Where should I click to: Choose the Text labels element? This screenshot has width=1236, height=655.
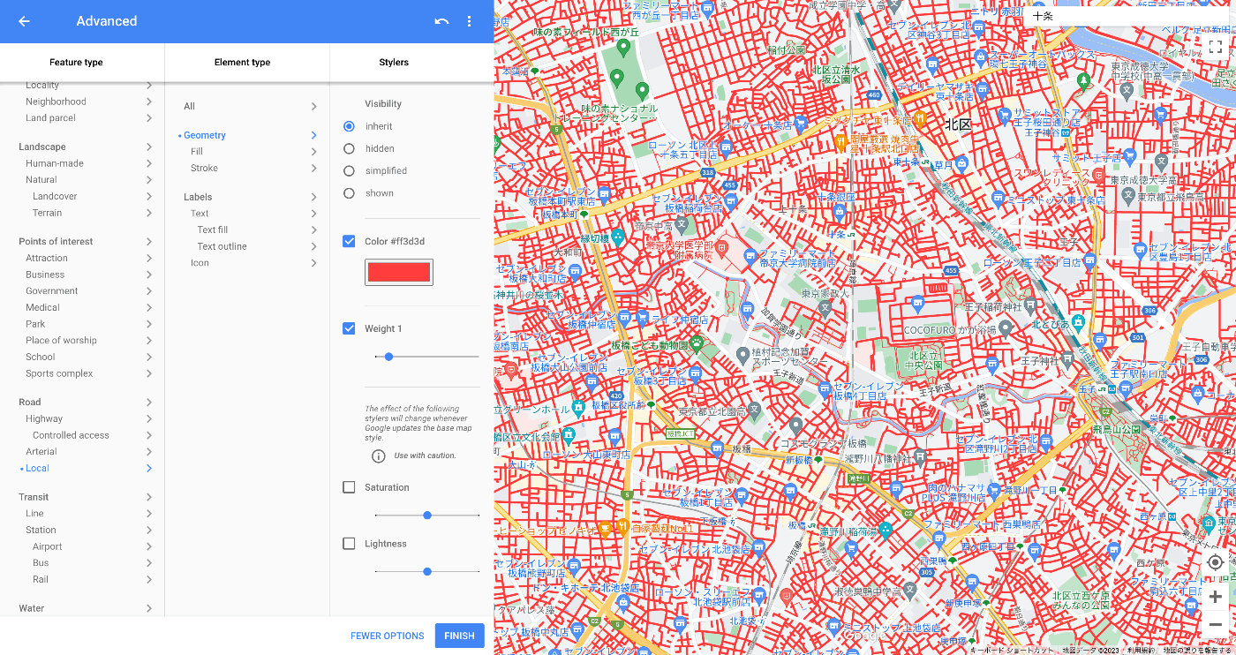click(x=200, y=214)
